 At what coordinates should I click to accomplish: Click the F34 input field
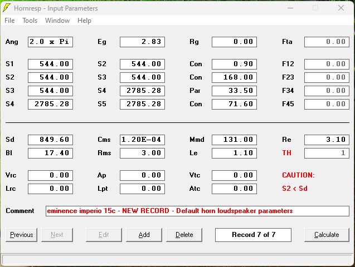click(x=327, y=91)
